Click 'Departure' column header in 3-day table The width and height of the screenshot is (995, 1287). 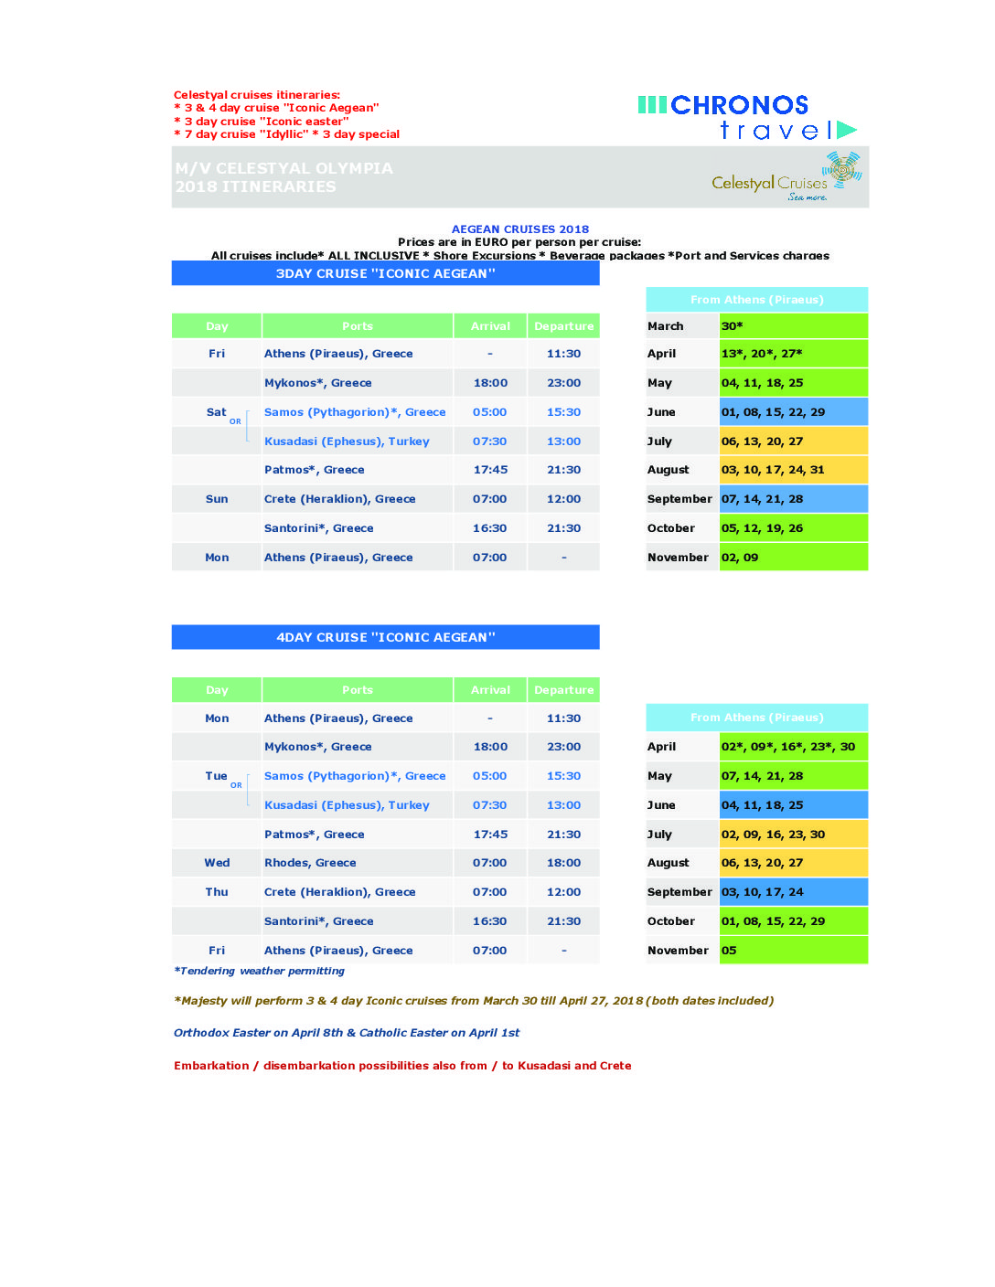(563, 326)
